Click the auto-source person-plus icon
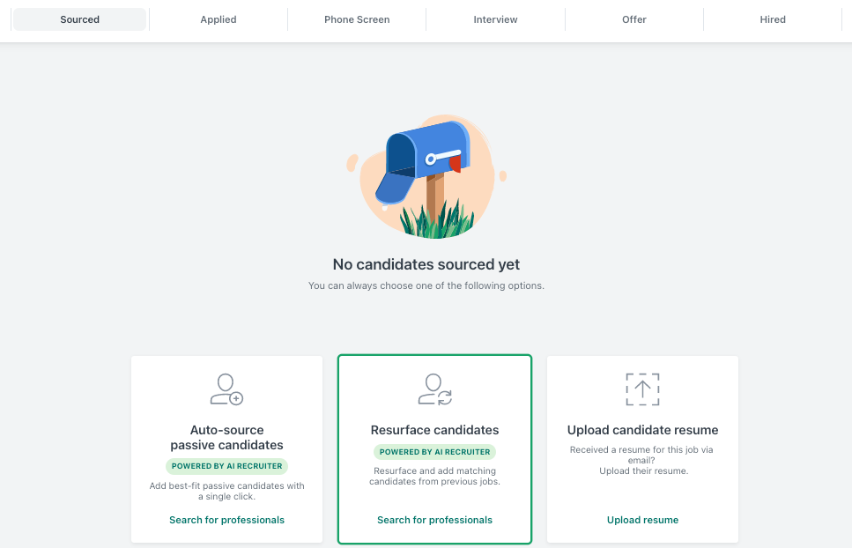This screenshot has width=852, height=548. (x=226, y=389)
